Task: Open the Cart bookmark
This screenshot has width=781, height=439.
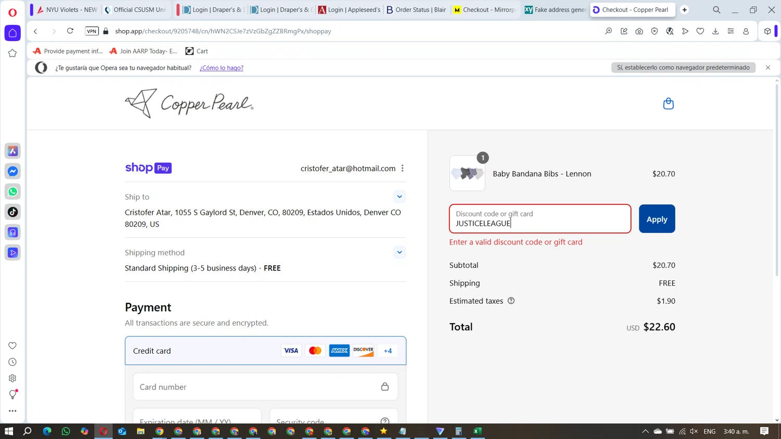Action: [x=197, y=51]
